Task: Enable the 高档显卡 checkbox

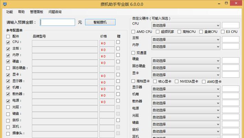Action: 133,81
